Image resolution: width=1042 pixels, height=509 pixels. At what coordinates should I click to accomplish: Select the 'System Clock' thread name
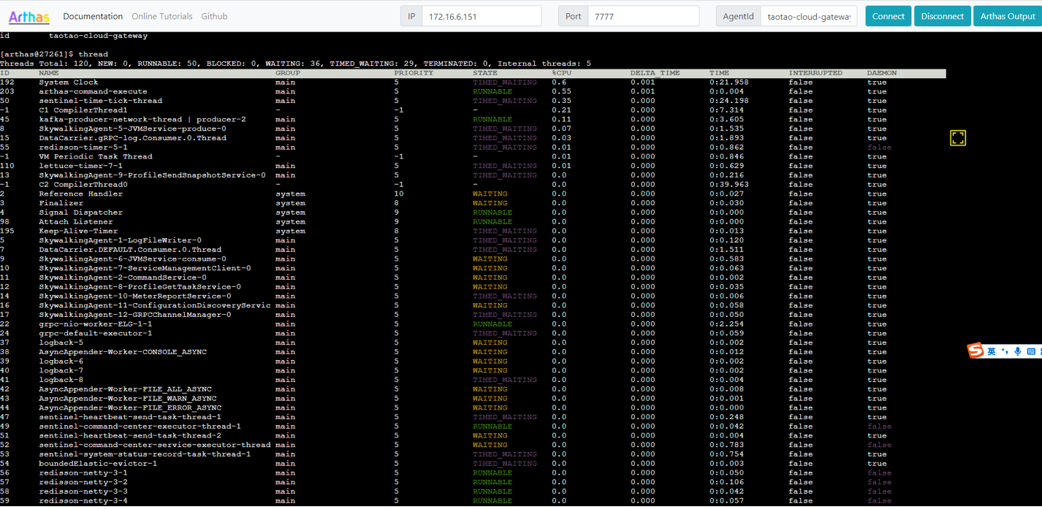click(69, 83)
